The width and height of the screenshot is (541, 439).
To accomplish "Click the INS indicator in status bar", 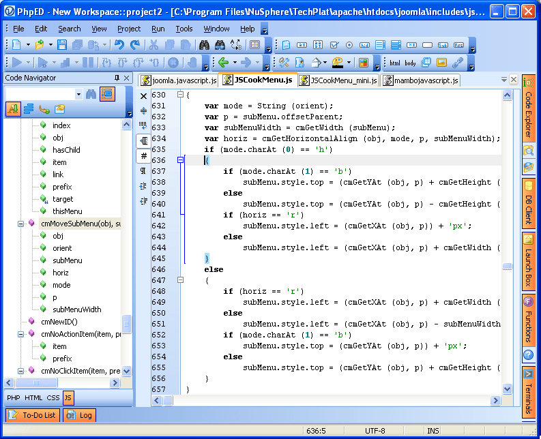I will (x=433, y=431).
